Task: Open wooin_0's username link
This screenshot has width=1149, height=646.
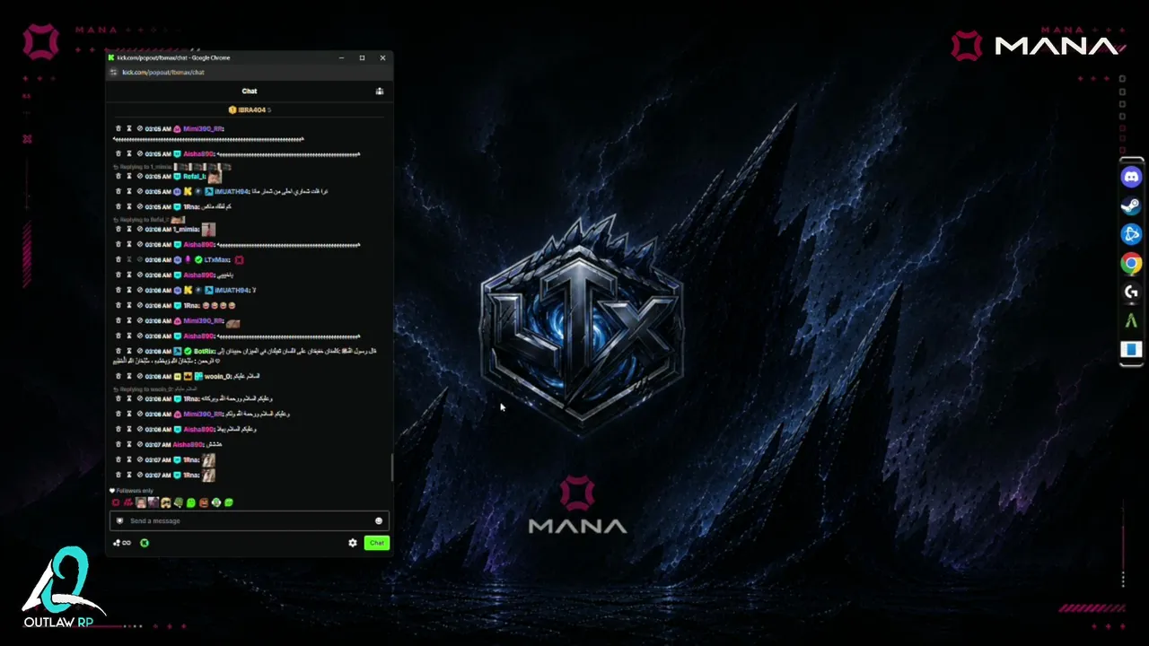Action: (x=219, y=376)
